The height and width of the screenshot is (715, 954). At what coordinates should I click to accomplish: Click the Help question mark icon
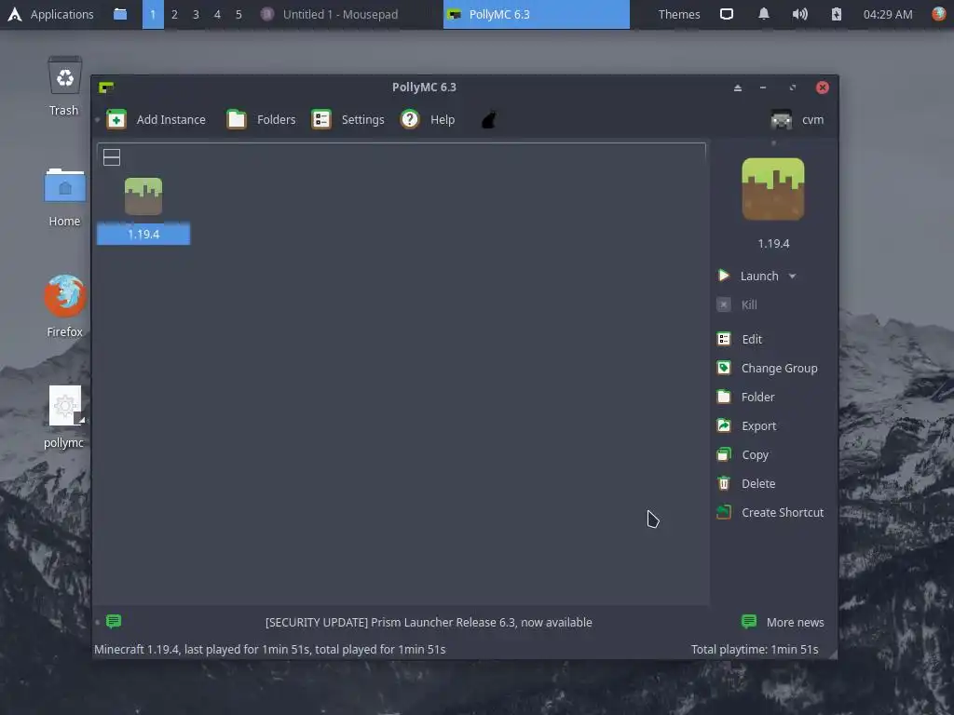410,119
